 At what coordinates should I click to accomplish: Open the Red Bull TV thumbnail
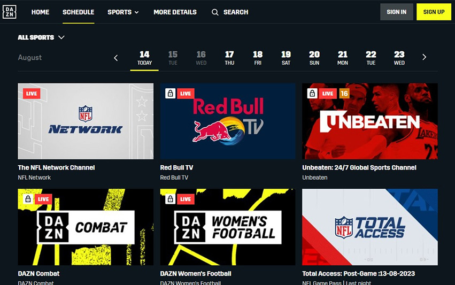click(228, 121)
